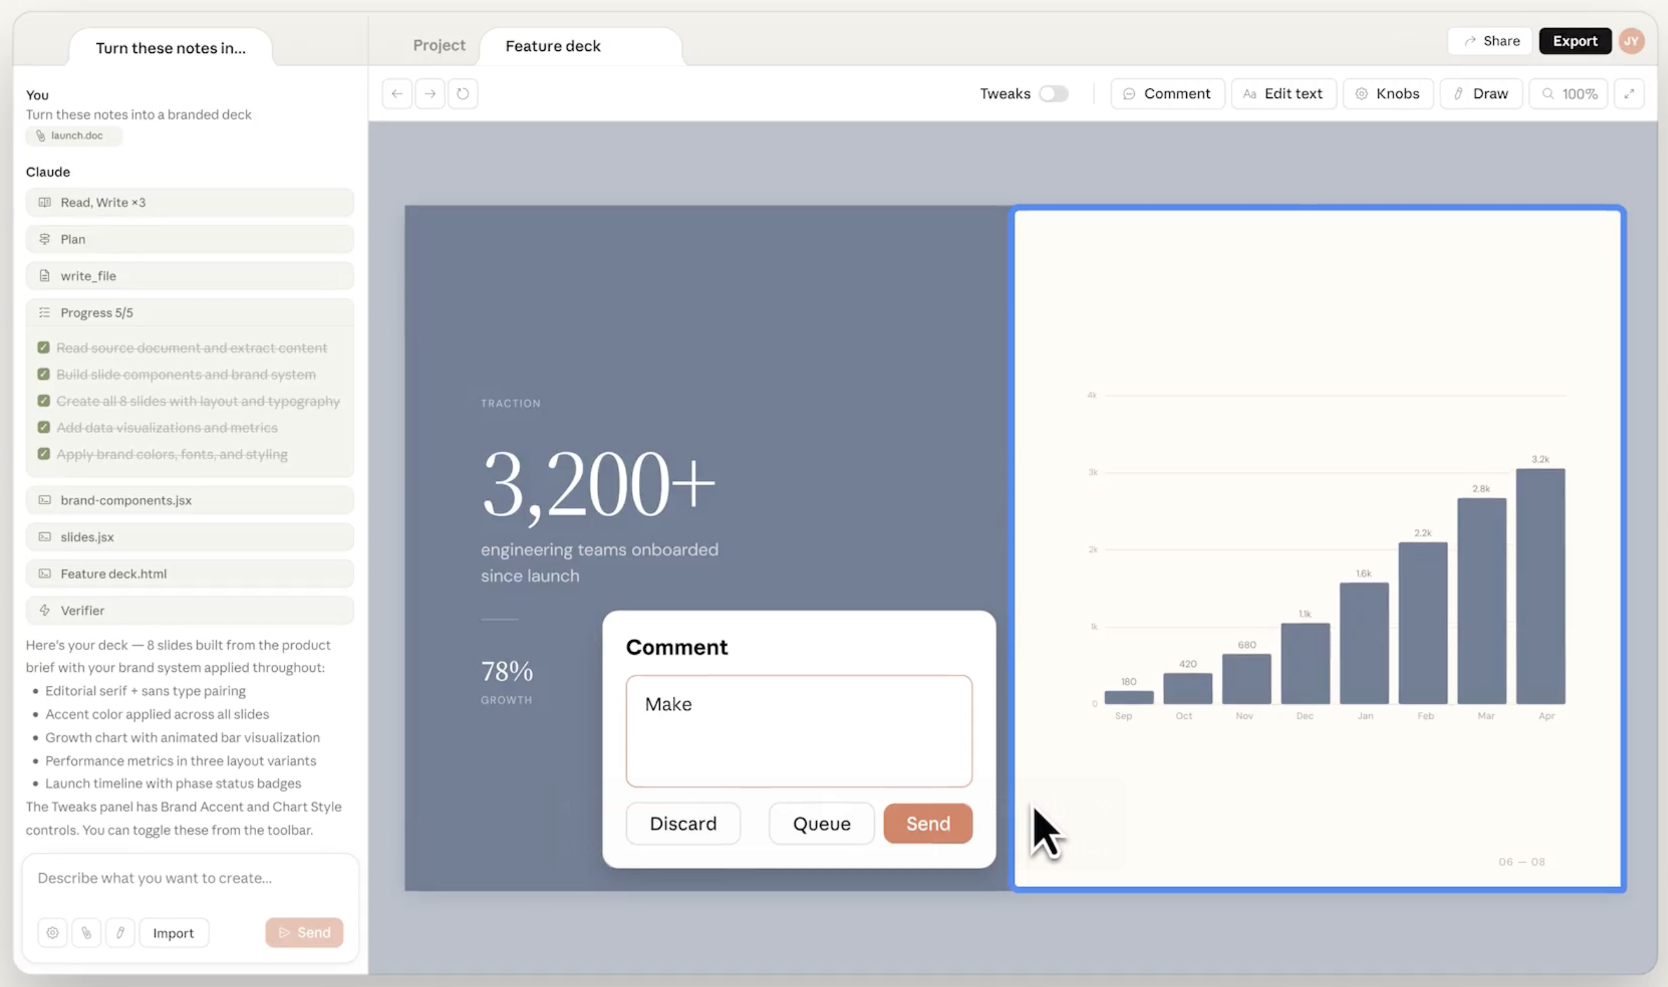Click the refresh icon in the canvas toolbar

[x=463, y=93]
